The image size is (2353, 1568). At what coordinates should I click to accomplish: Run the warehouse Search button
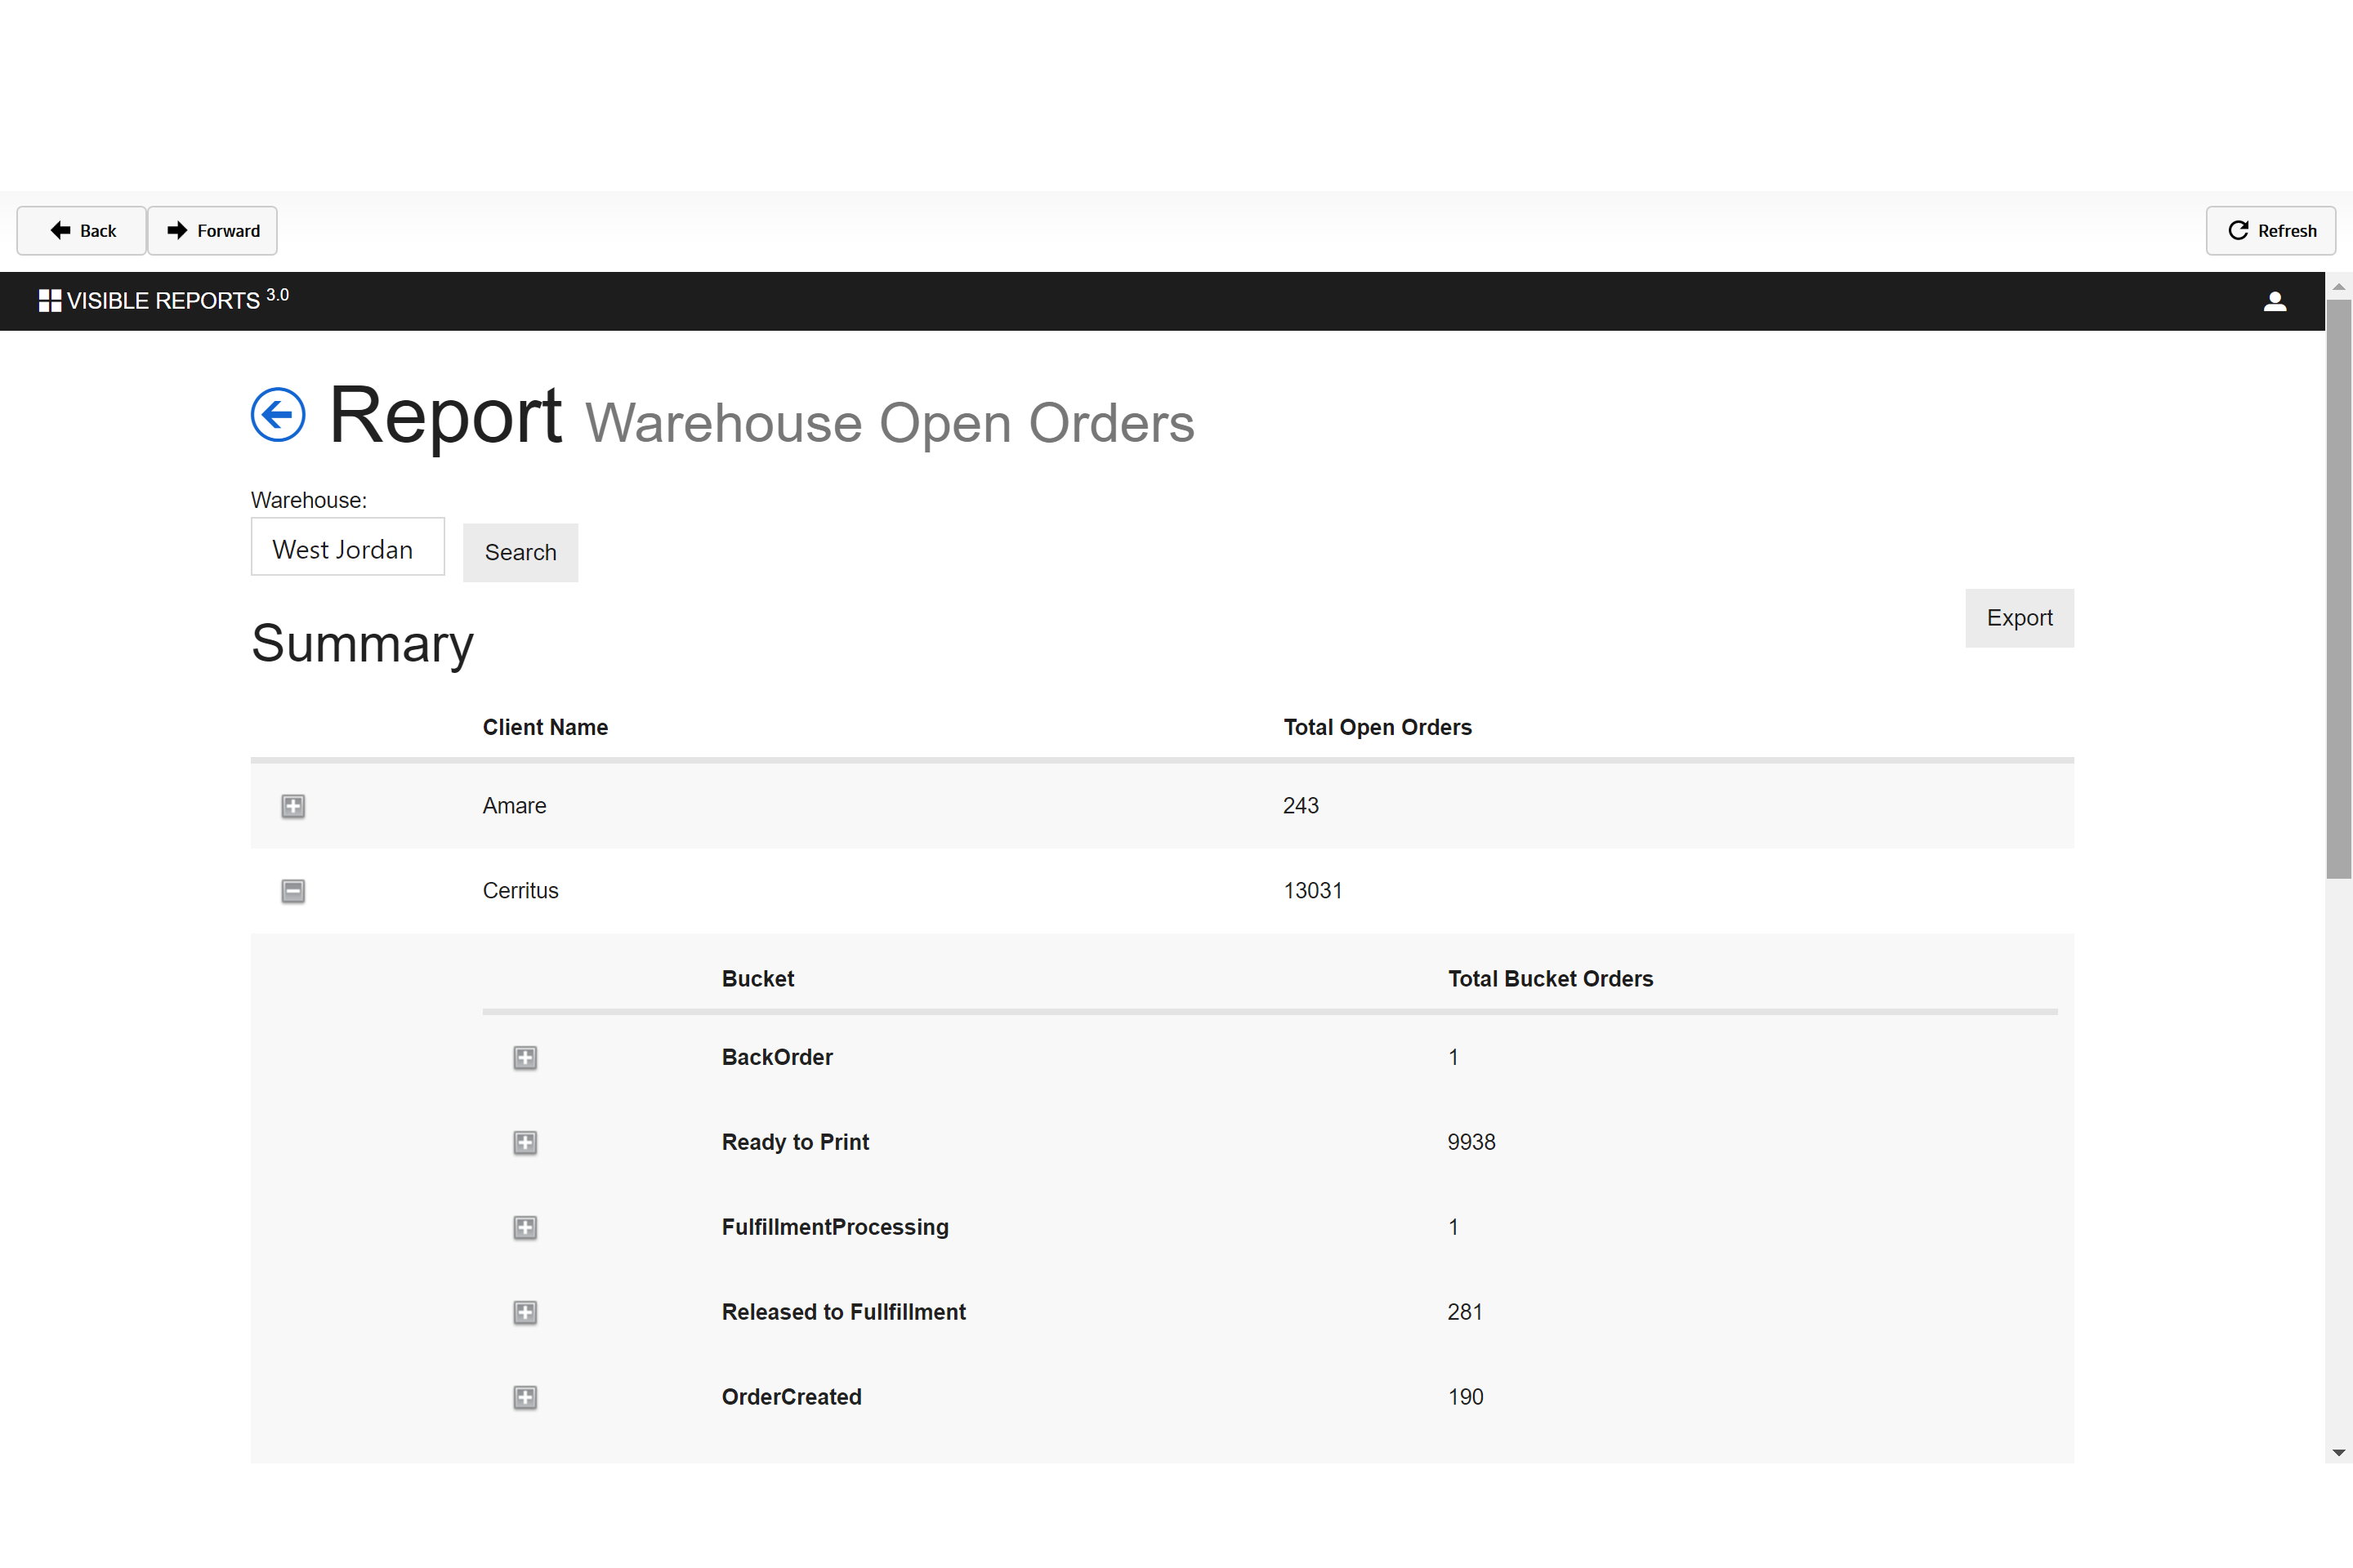pos(520,552)
